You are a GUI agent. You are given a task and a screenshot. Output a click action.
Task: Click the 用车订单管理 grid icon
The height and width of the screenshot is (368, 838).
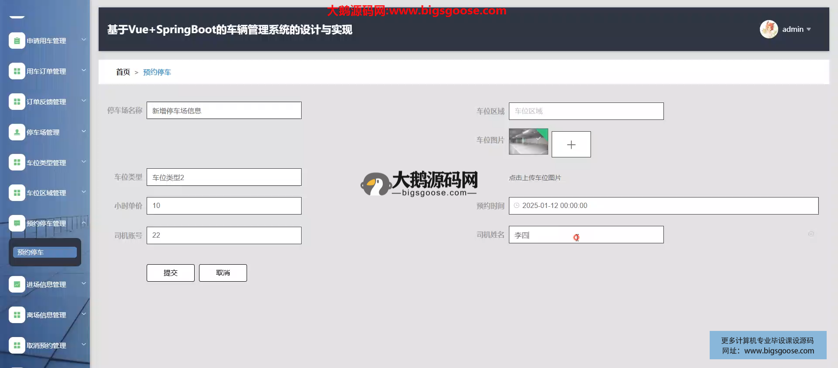coord(17,71)
